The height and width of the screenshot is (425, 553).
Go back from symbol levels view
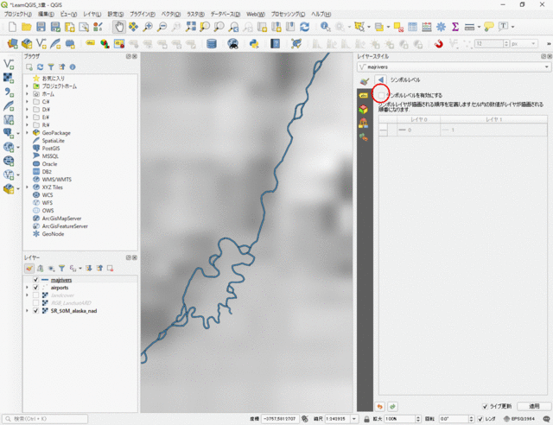pyautogui.click(x=380, y=80)
